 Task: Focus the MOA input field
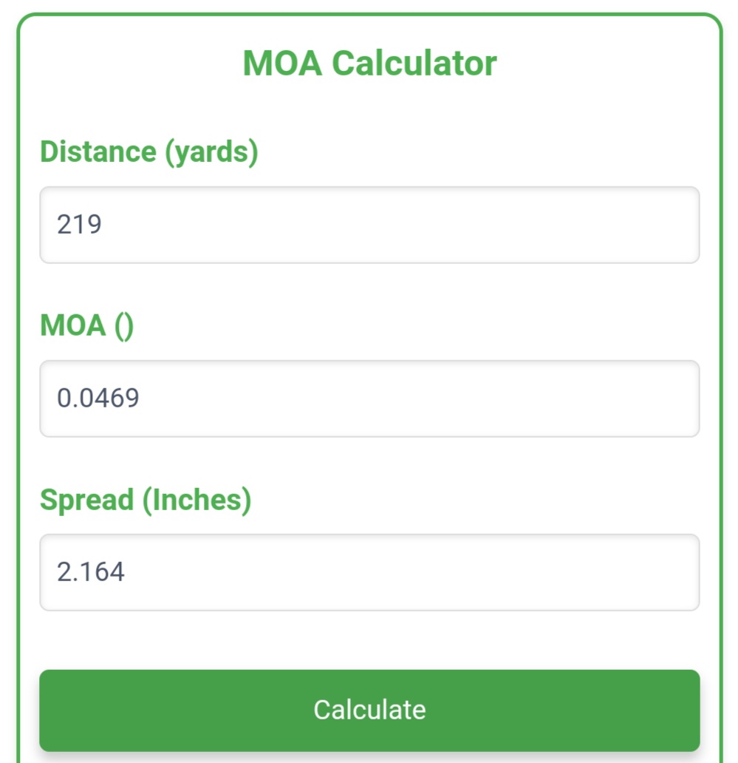pyautogui.click(x=369, y=399)
